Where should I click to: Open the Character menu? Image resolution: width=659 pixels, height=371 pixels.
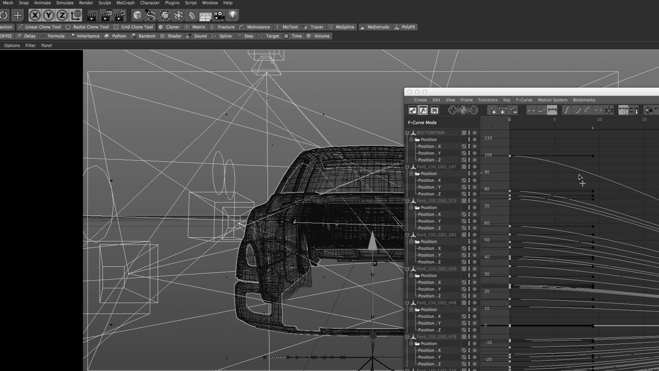click(150, 3)
